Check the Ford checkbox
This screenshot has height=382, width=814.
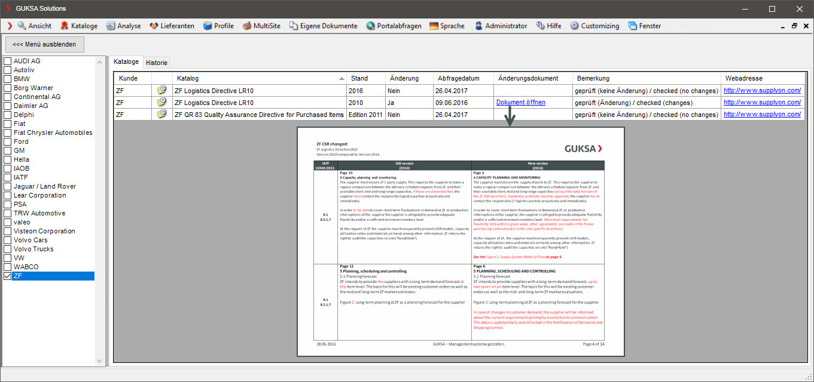coord(8,141)
